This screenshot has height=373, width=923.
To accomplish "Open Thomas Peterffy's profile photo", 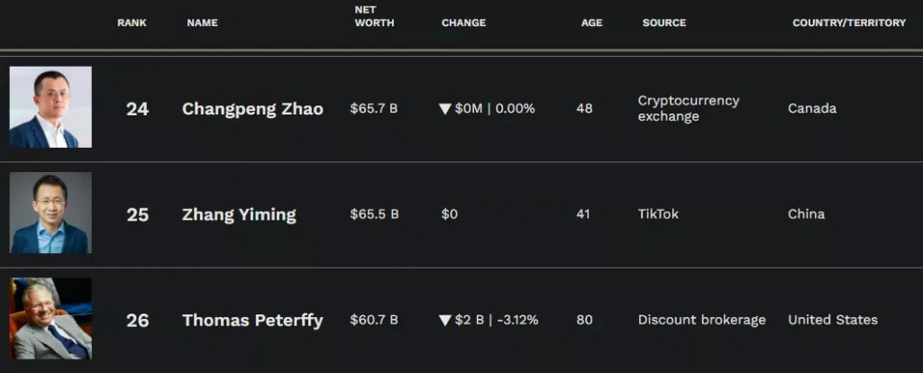I will (50, 318).
